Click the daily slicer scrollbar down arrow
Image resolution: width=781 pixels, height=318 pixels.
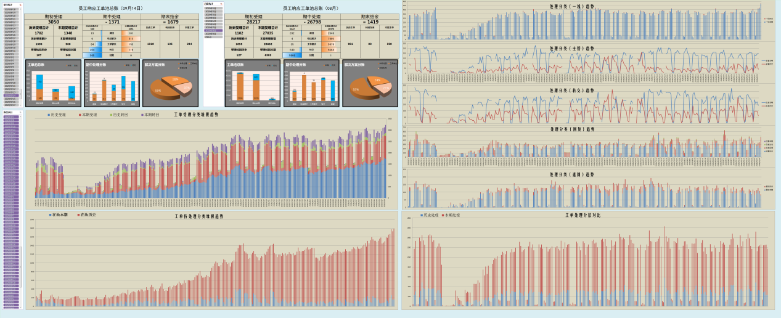[x=21, y=105]
